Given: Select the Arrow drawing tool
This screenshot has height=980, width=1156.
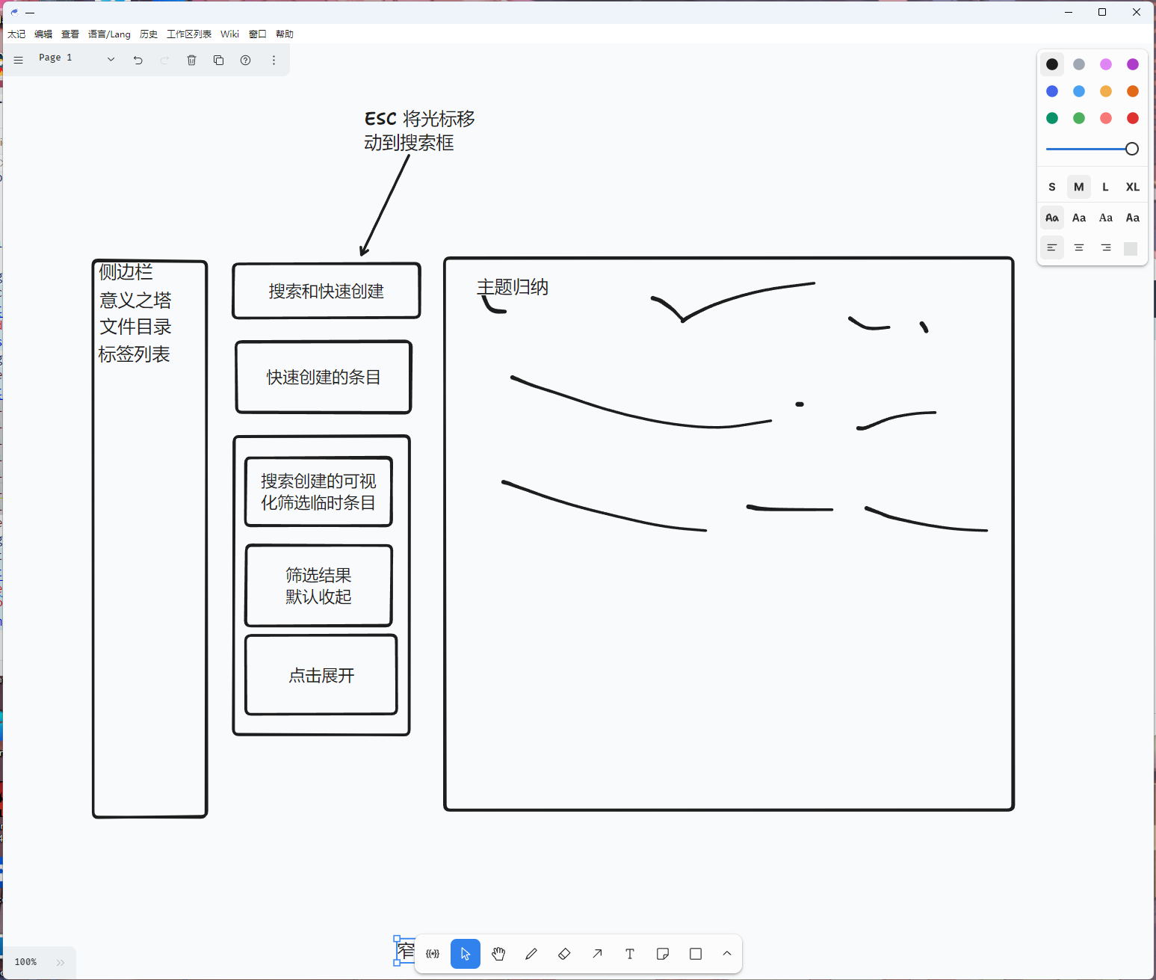Looking at the screenshot, I should point(597,954).
